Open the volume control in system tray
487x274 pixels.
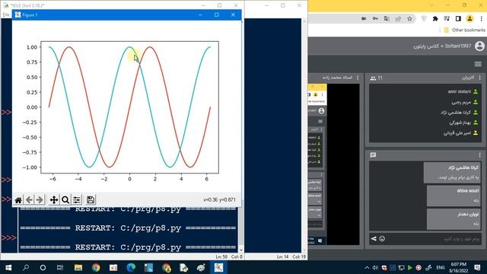[x=375, y=267]
